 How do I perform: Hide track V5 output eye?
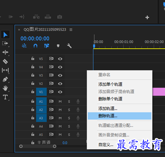(x=60, y=59)
